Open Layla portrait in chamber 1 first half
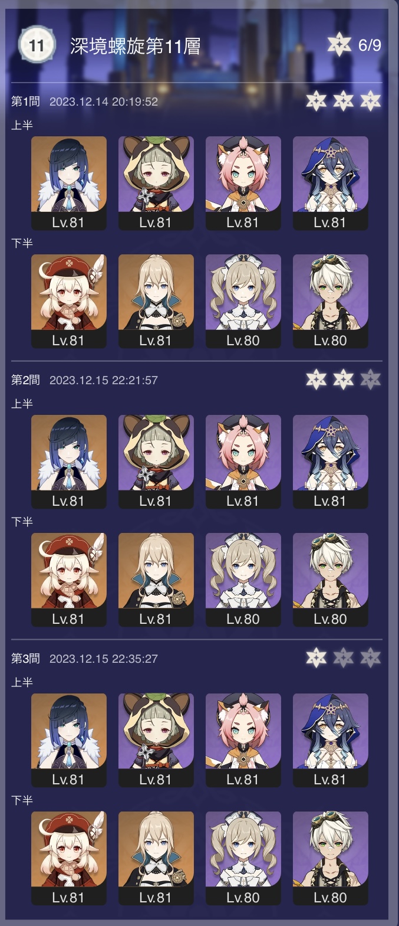 [x=331, y=184]
